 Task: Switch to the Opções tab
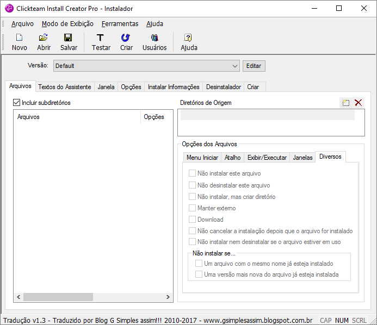coord(131,87)
